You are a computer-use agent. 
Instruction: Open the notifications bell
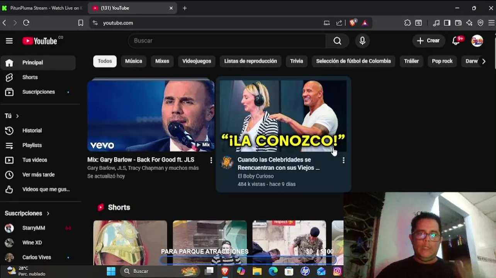(x=456, y=41)
